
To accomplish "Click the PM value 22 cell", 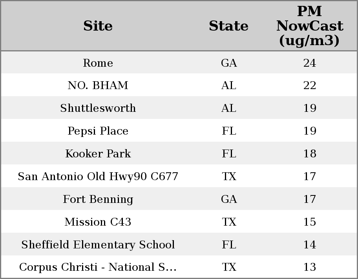I will click(x=309, y=86).
